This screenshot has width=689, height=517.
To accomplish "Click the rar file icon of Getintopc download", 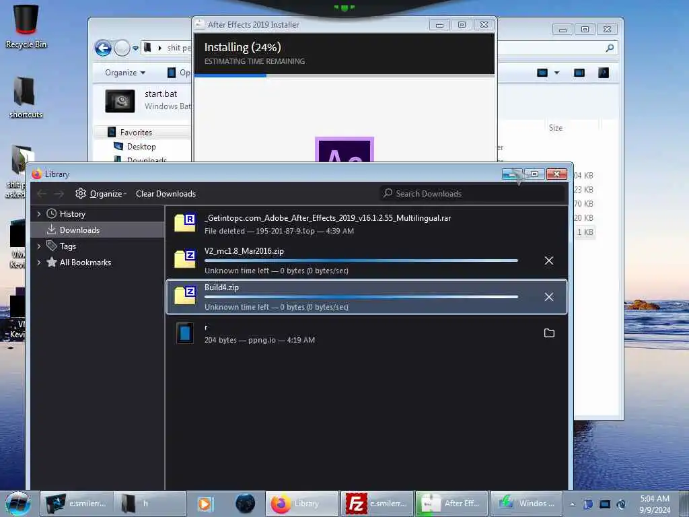I will 185,223.
